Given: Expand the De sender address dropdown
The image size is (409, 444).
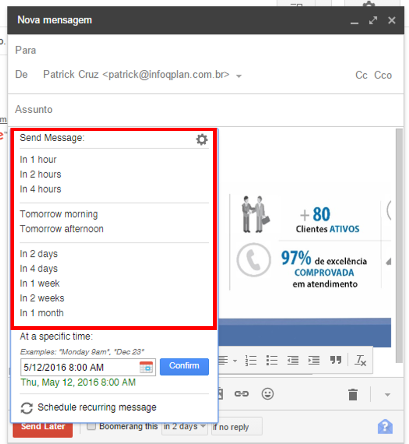Looking at the screenshot, I should [x=239, y=76].
